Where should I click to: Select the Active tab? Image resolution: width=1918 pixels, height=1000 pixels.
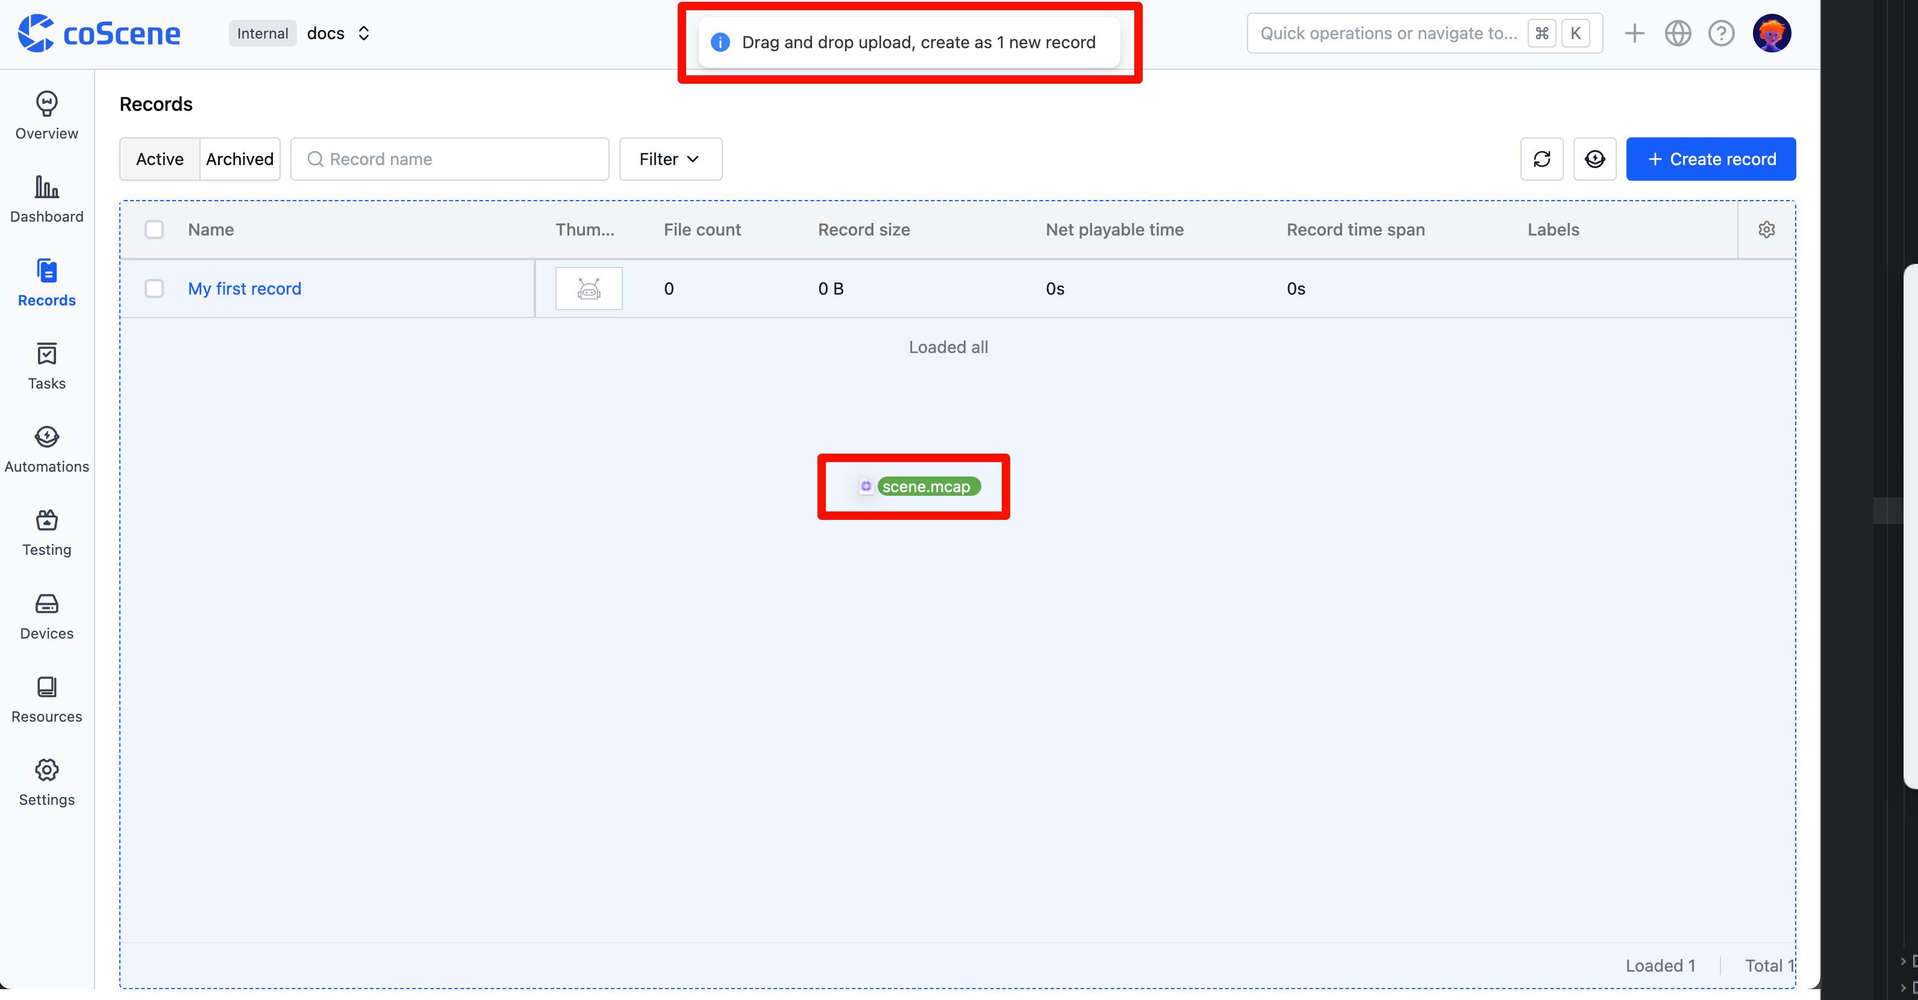pyautogui.click(x=160, y=158)
